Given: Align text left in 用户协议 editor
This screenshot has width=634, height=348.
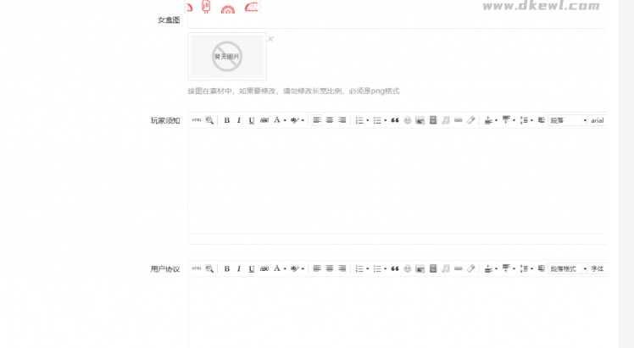Looking at the screenshot, I should coord(317,268).
